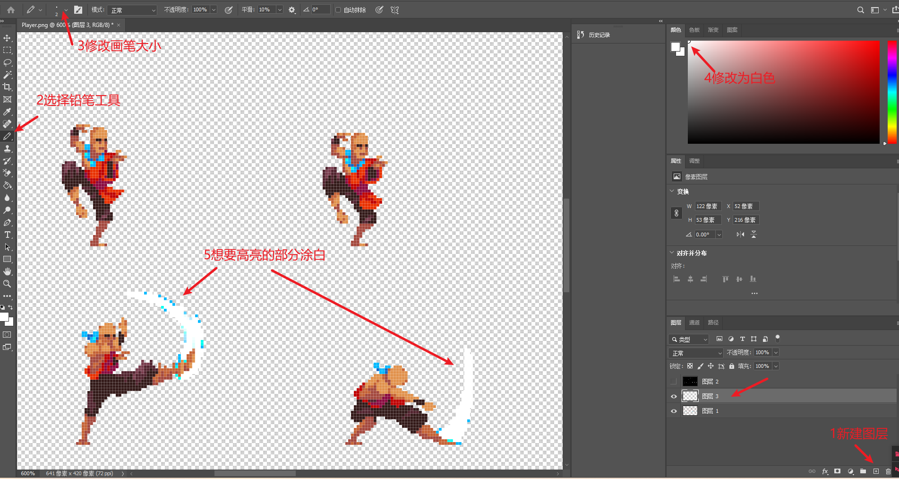The image size is (899, 479).
Task: Create a new layer group folder
Action: point(863,471)
